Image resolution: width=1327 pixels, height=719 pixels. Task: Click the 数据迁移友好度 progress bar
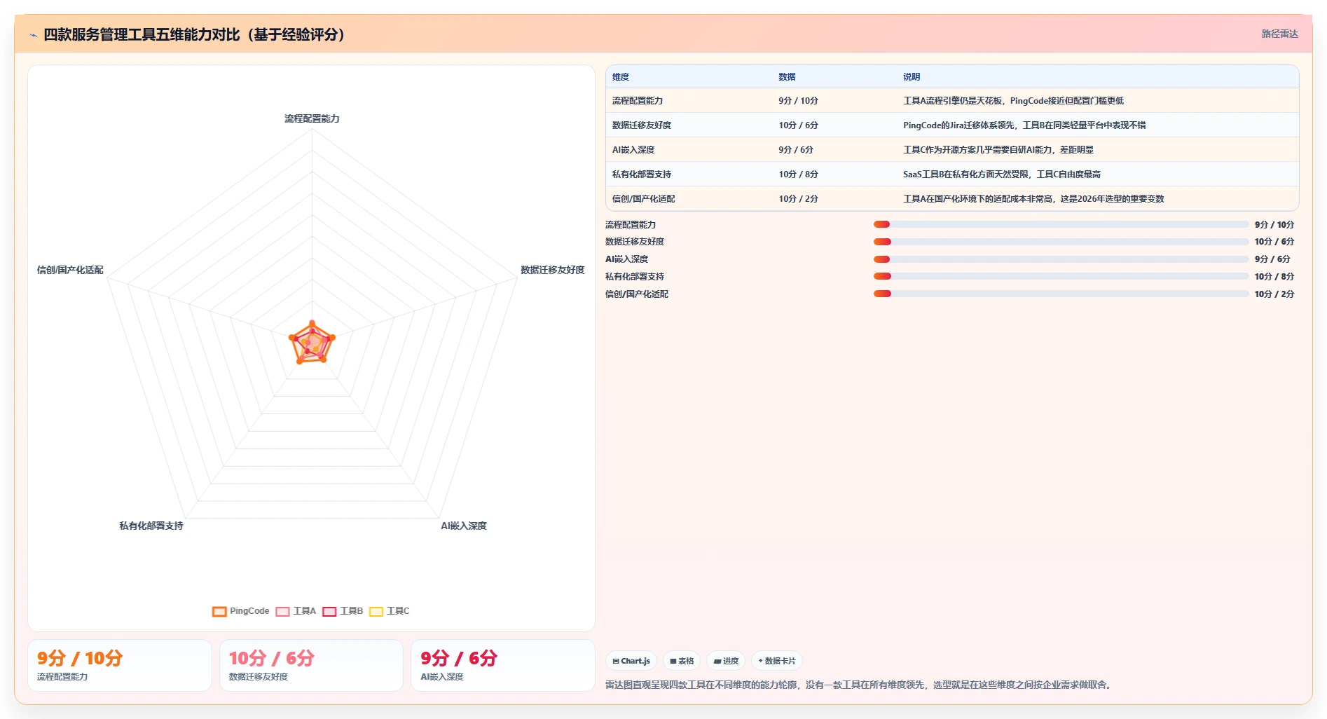[x=1061, y=242]
